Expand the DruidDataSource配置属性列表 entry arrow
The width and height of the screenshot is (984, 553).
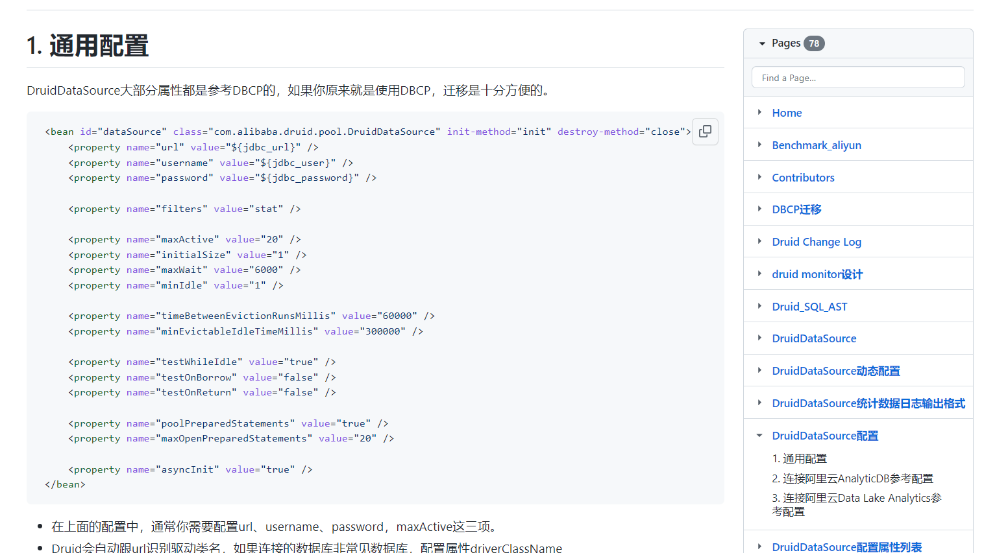click(x=759, y=547)
